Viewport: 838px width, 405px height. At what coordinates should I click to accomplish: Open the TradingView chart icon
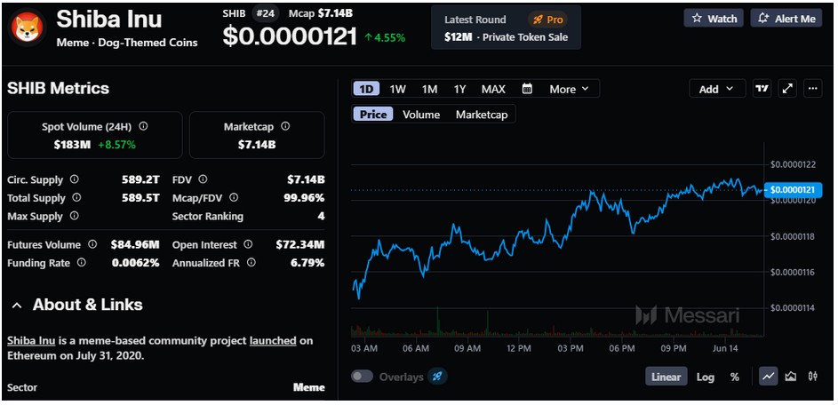(762, 89)
